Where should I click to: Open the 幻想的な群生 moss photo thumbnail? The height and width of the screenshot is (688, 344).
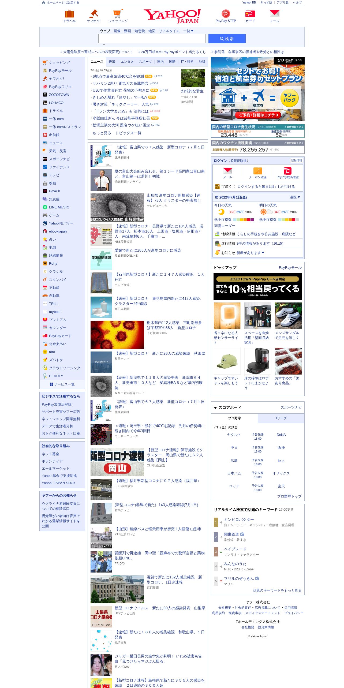tap(193, 78)
